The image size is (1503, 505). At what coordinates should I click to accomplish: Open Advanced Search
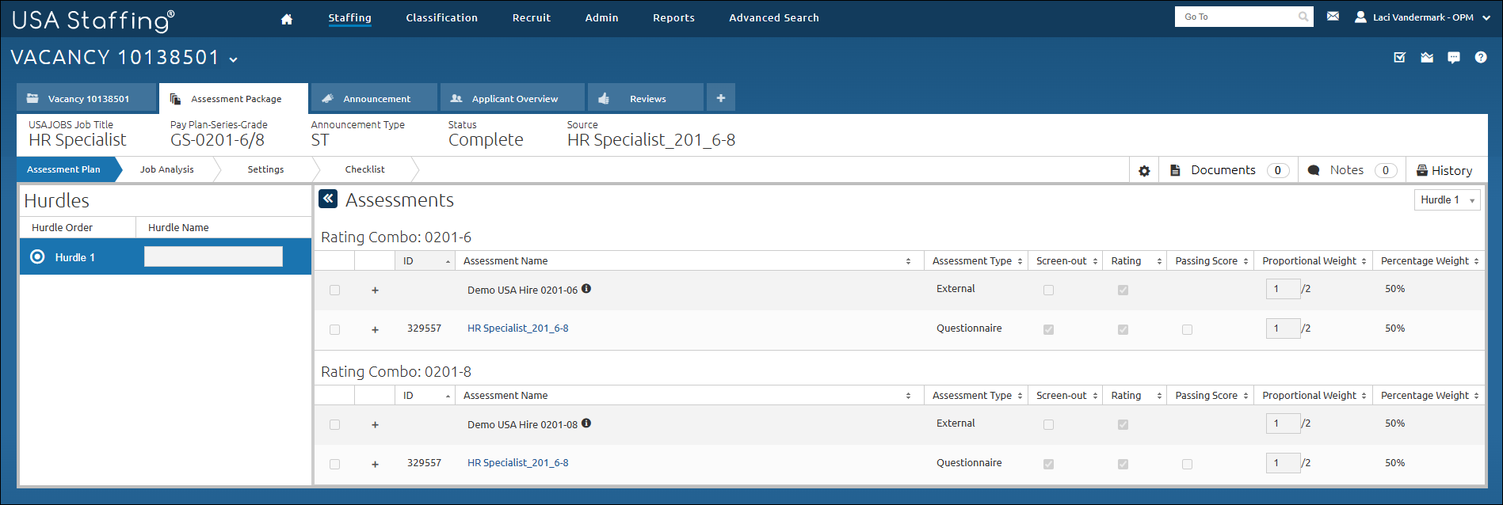coord(774,17)
